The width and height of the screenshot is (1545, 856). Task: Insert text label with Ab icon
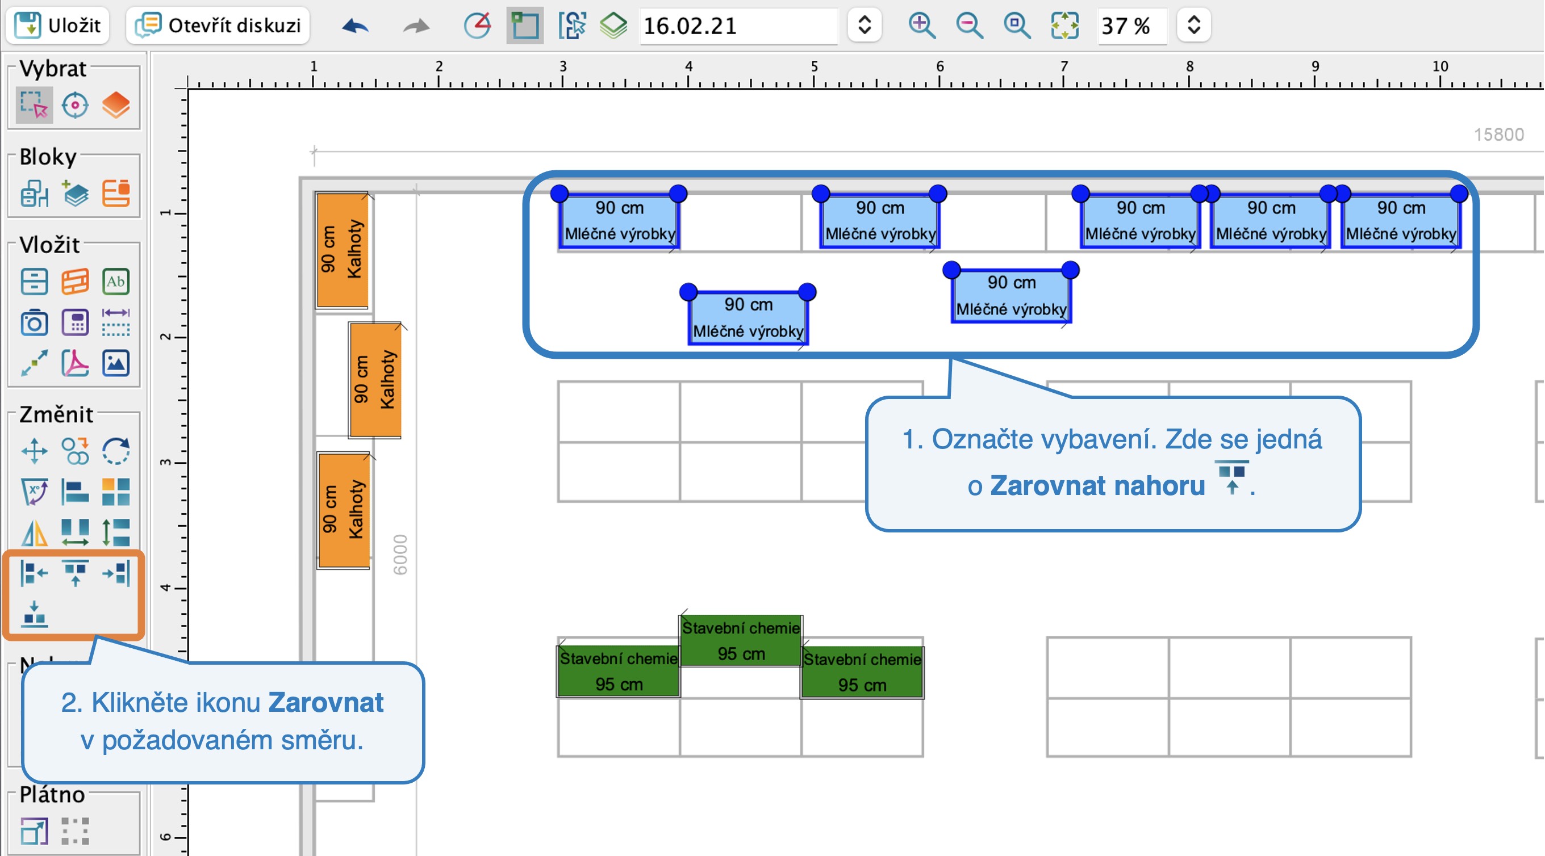tap(116, 281)
